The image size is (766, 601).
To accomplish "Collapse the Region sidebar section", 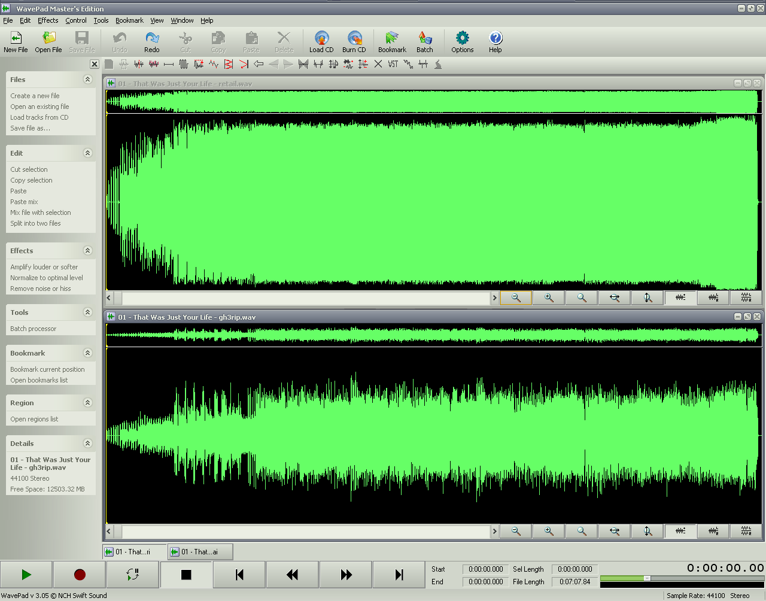I will coord(88,403).
